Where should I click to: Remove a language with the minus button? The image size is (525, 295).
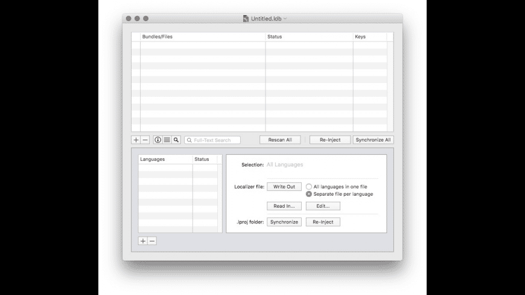click(152, 241)
